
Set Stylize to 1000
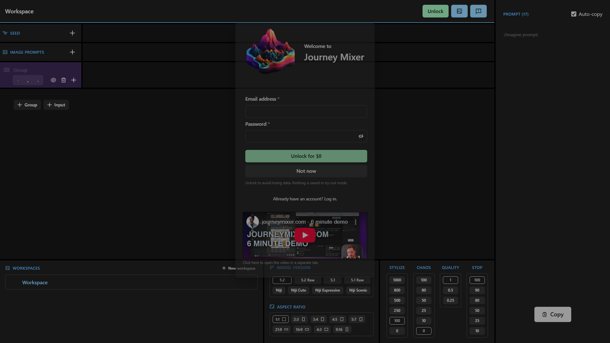pyautogui.click(x=397, y=280)
